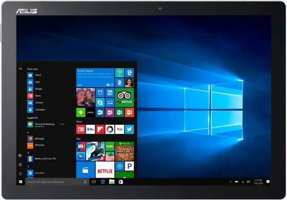Open Mail in the Most used list
Viewport: 287px width, 200px height.
tap(34, 82)
